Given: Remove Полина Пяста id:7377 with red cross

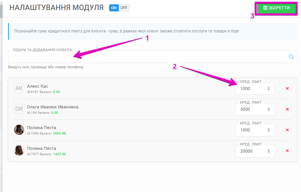Looking at the screenshot, I should (287, 151).
